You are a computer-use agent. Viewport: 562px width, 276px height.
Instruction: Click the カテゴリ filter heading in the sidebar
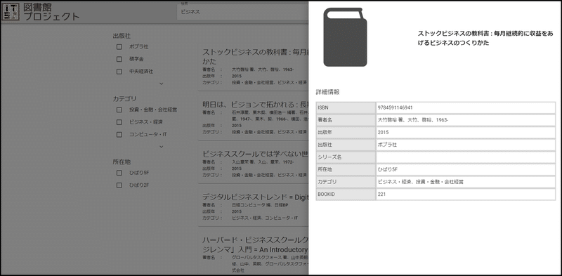[125, 99]
